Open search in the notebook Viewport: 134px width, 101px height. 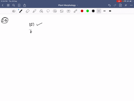click(14, 5)
